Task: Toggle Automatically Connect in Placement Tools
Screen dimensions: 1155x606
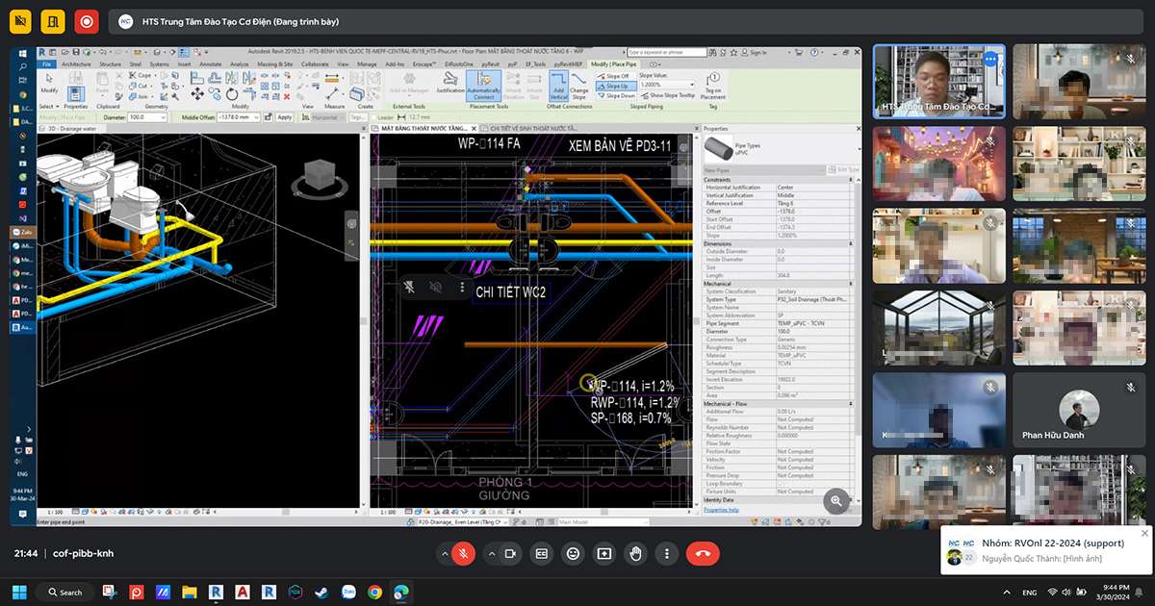Action: [x=484, y=87]
